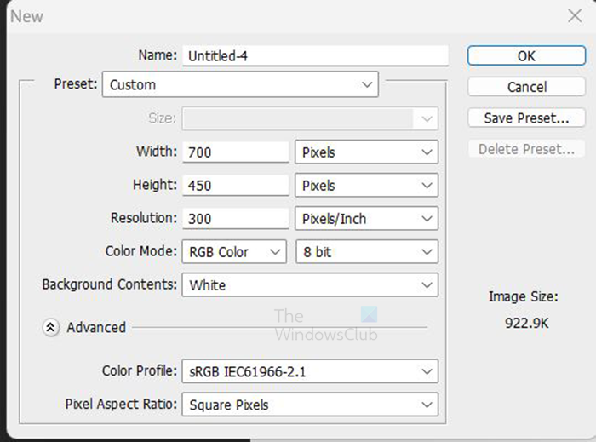Open the Background Contents dropdown
The height and width of the screenshot is (442, 596).
[x=310, y=285]
